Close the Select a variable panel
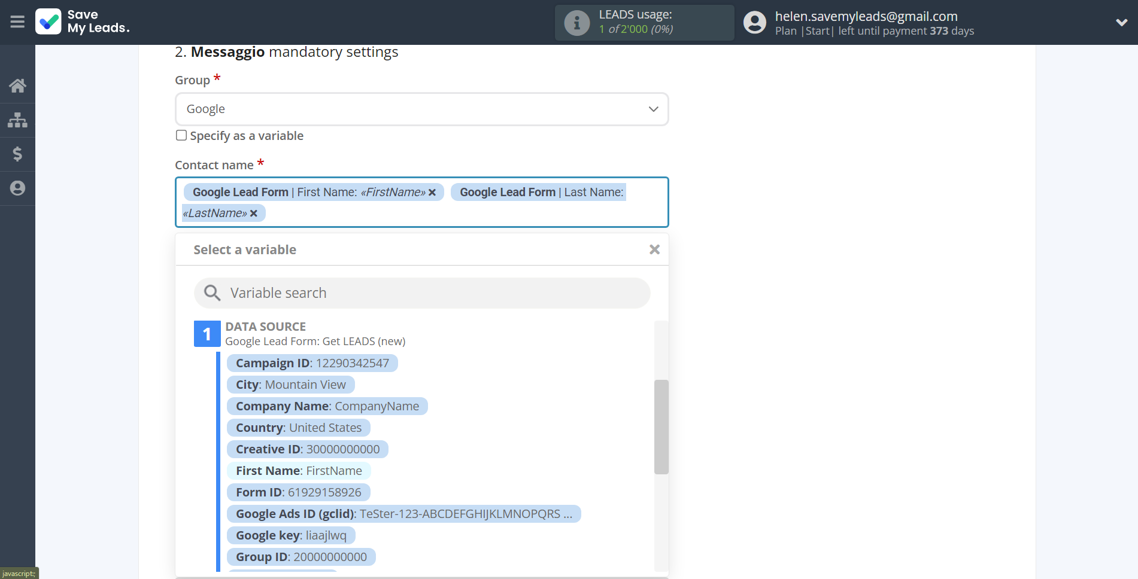Screen dimensions: 1138x579 (x=654, y=249)
